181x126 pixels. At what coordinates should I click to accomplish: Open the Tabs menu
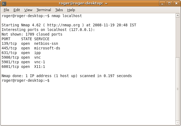(59, 10)
